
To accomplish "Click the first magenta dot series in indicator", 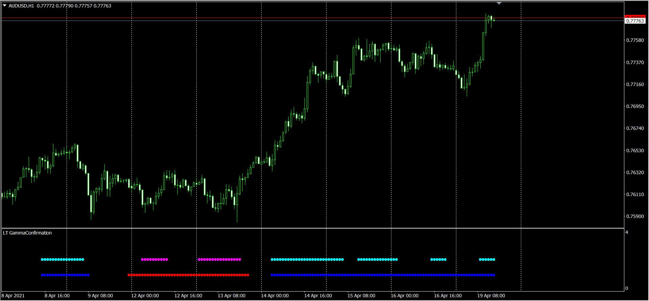I will 154,259.
